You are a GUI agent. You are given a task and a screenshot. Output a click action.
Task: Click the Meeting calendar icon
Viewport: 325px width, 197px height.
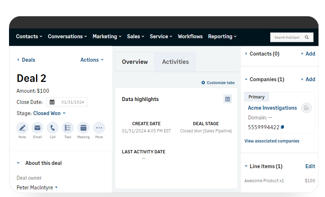83,128
